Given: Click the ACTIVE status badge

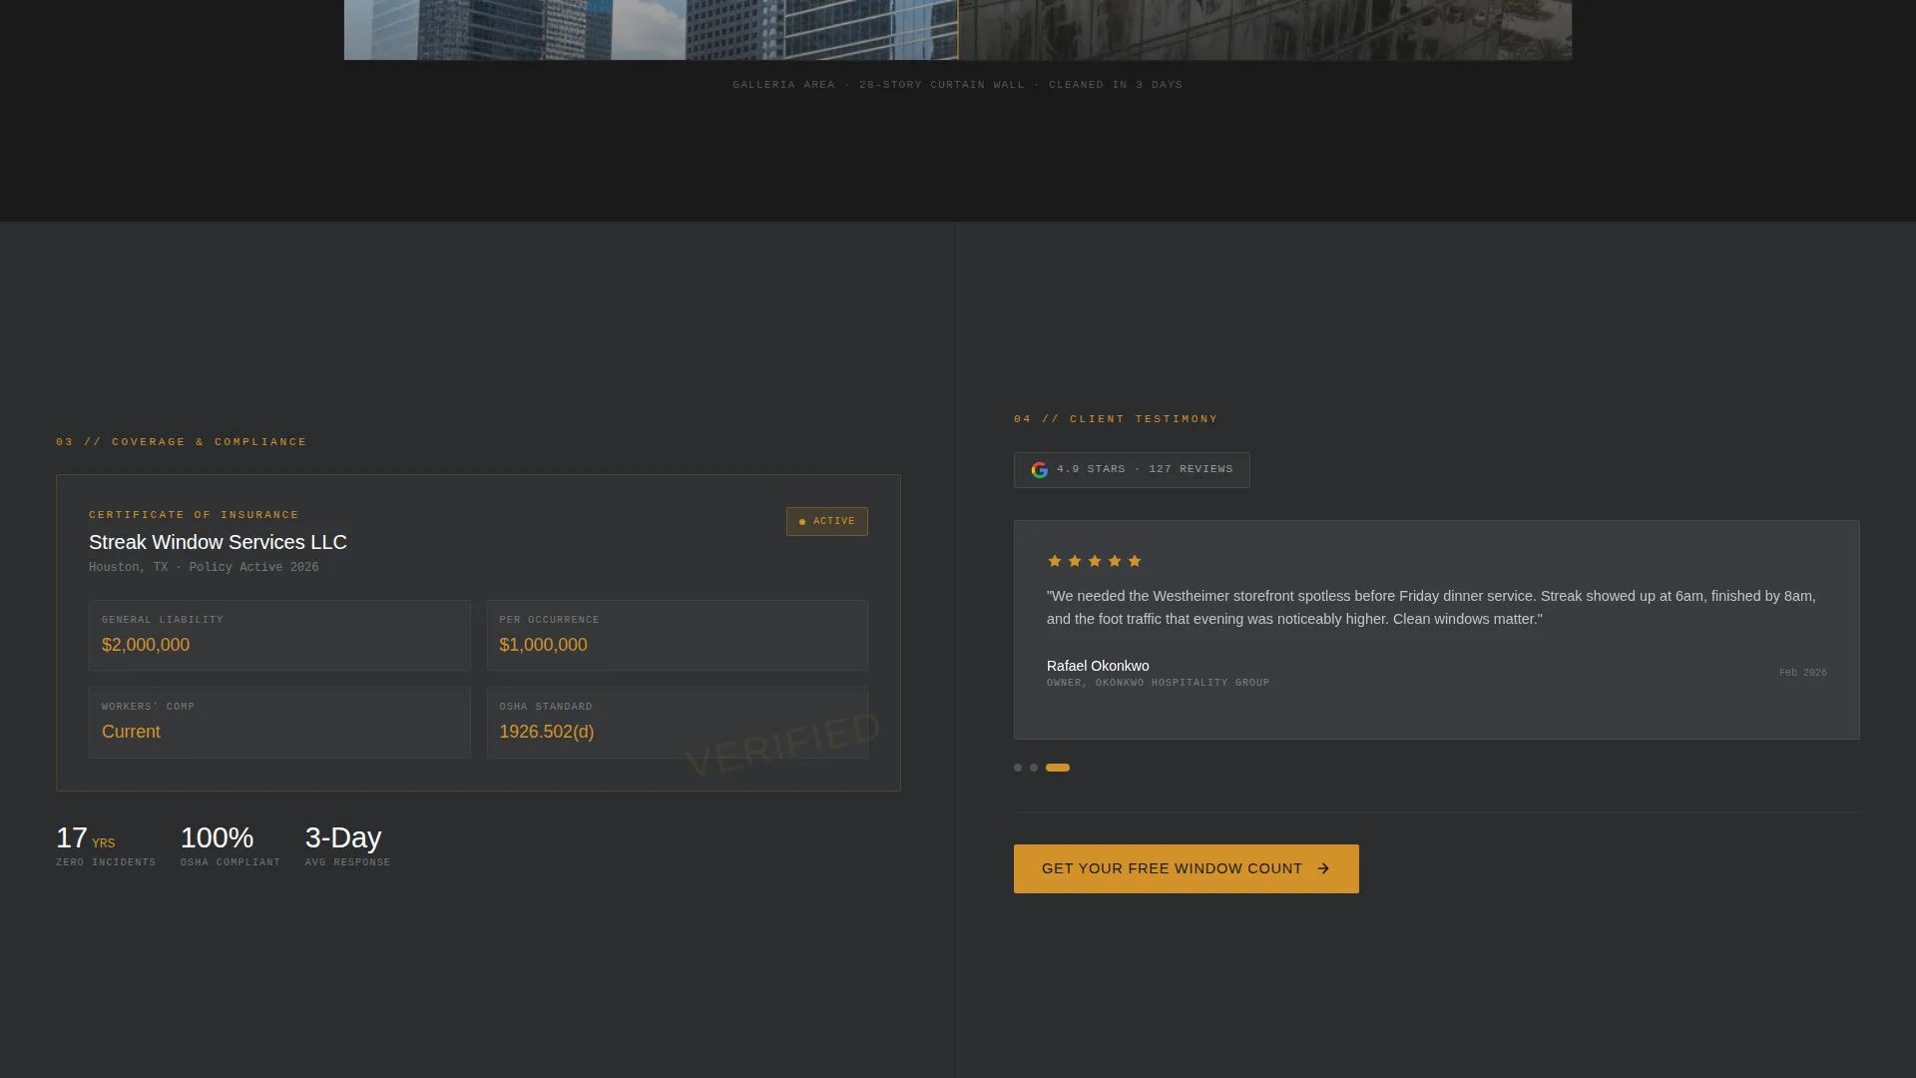Looking at the screenshot, I should tap(827, 521).
